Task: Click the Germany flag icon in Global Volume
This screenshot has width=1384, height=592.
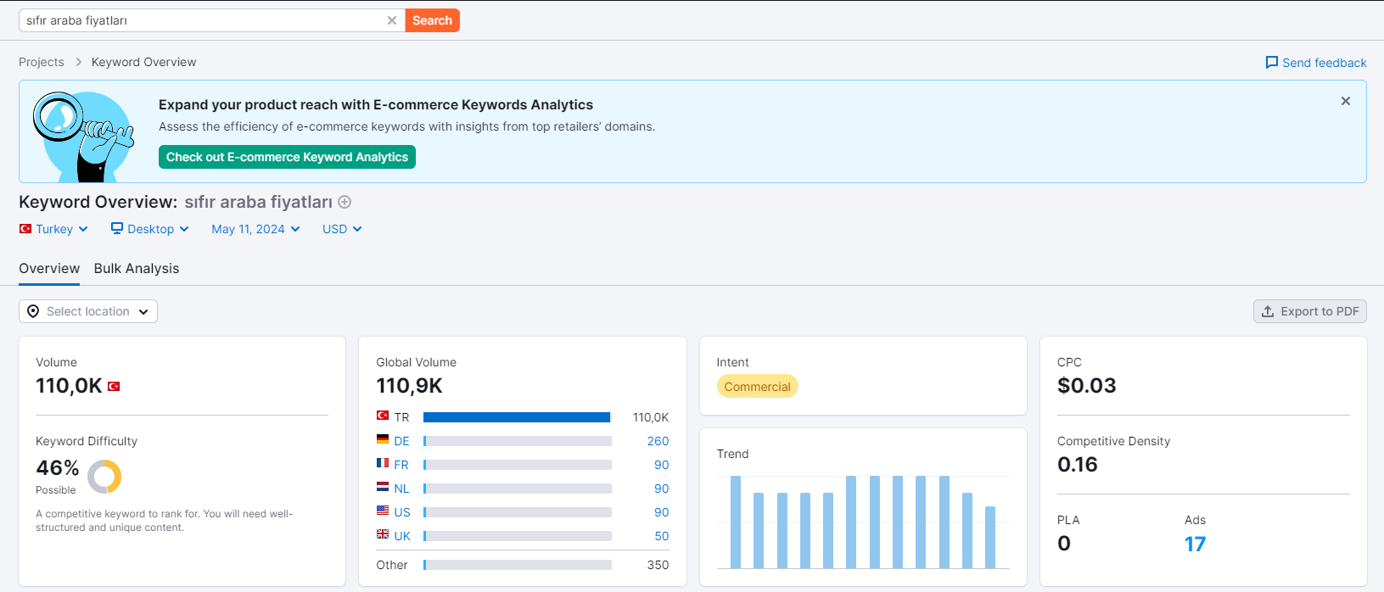Action: tap(383, 439)
